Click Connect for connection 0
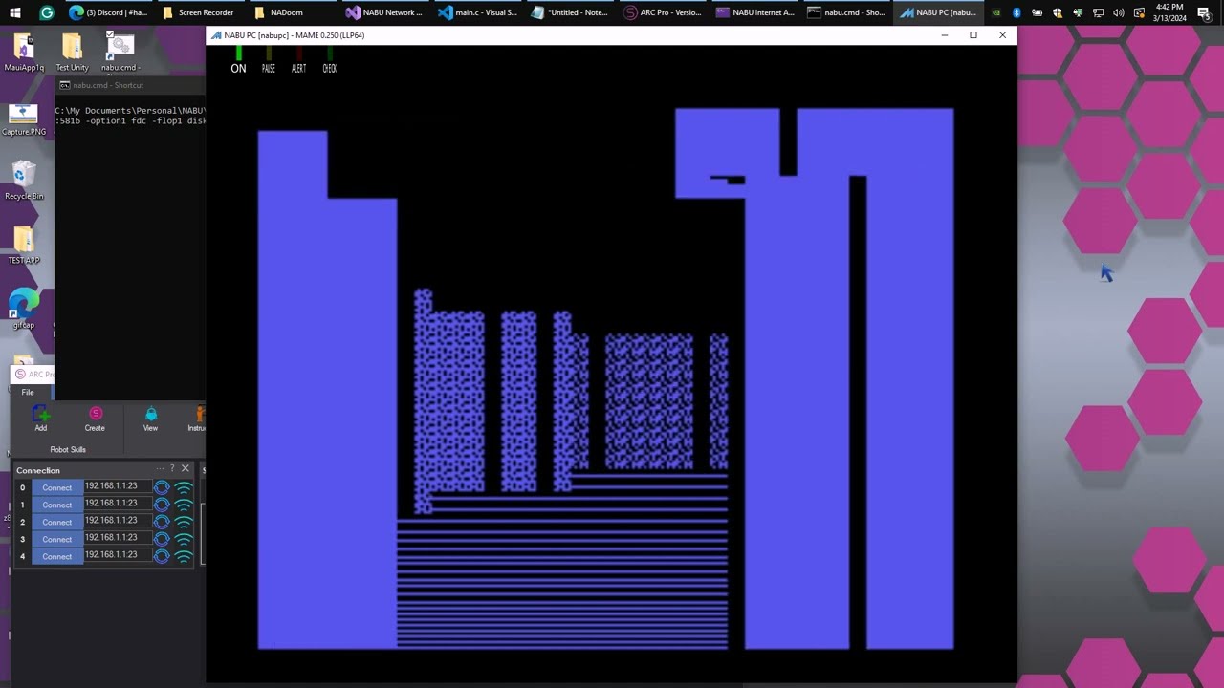This screenshot has width=1224, height=688. tap(57, 487)
